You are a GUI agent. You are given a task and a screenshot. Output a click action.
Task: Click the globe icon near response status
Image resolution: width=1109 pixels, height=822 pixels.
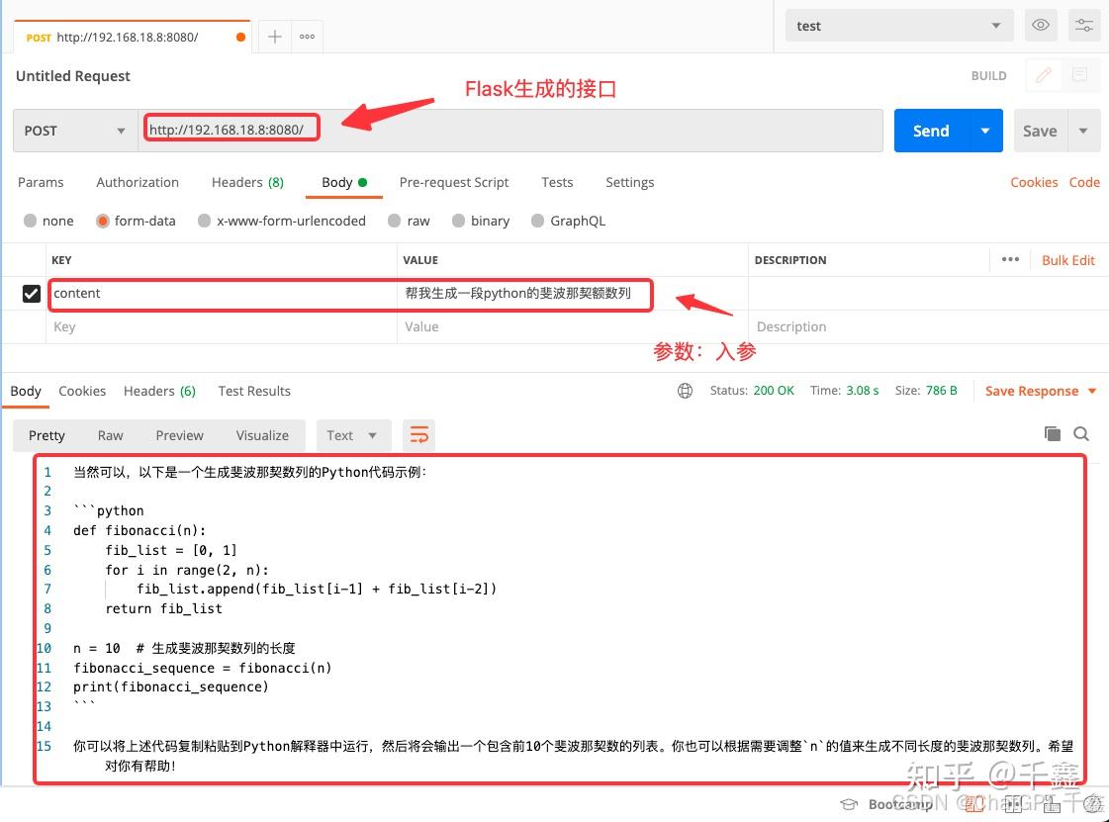coord(686,391)
